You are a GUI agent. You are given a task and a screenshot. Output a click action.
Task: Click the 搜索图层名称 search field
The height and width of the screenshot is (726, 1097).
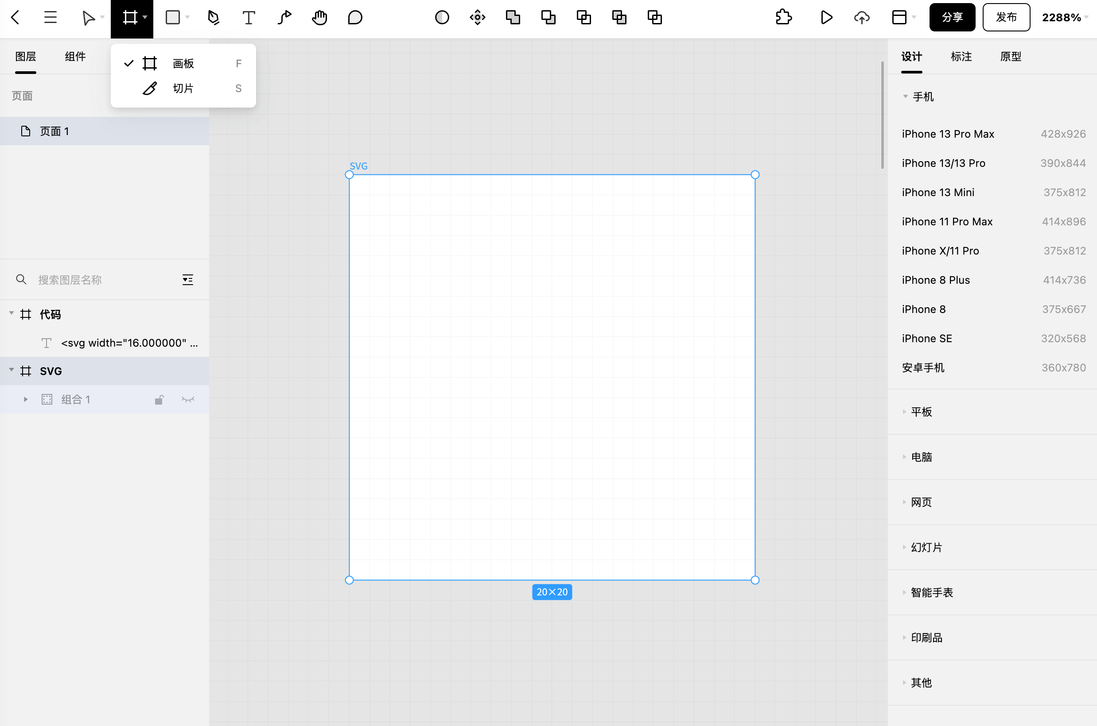[104, 280]
